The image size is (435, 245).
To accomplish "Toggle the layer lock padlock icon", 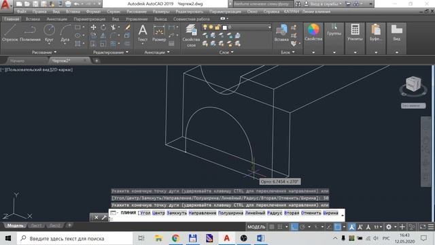I will 217,27.
